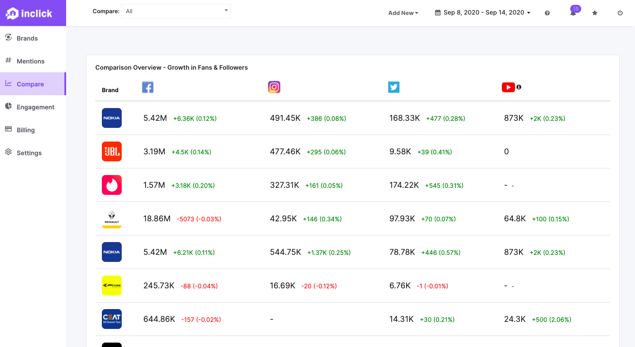Go to Mentions in the sidebar
The height and width of the screenshot is (347, 635).
33,61
